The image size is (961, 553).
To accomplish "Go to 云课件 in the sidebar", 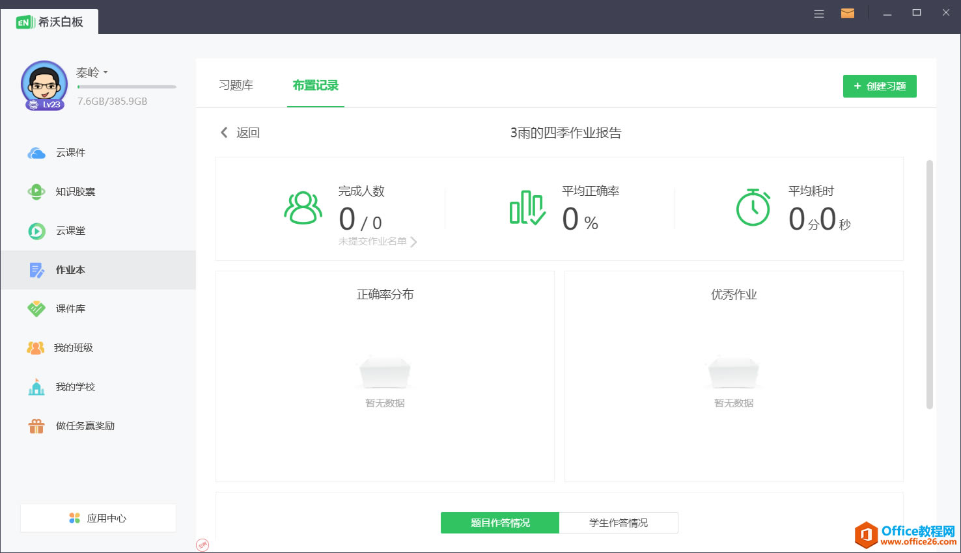I will [98, 153].
